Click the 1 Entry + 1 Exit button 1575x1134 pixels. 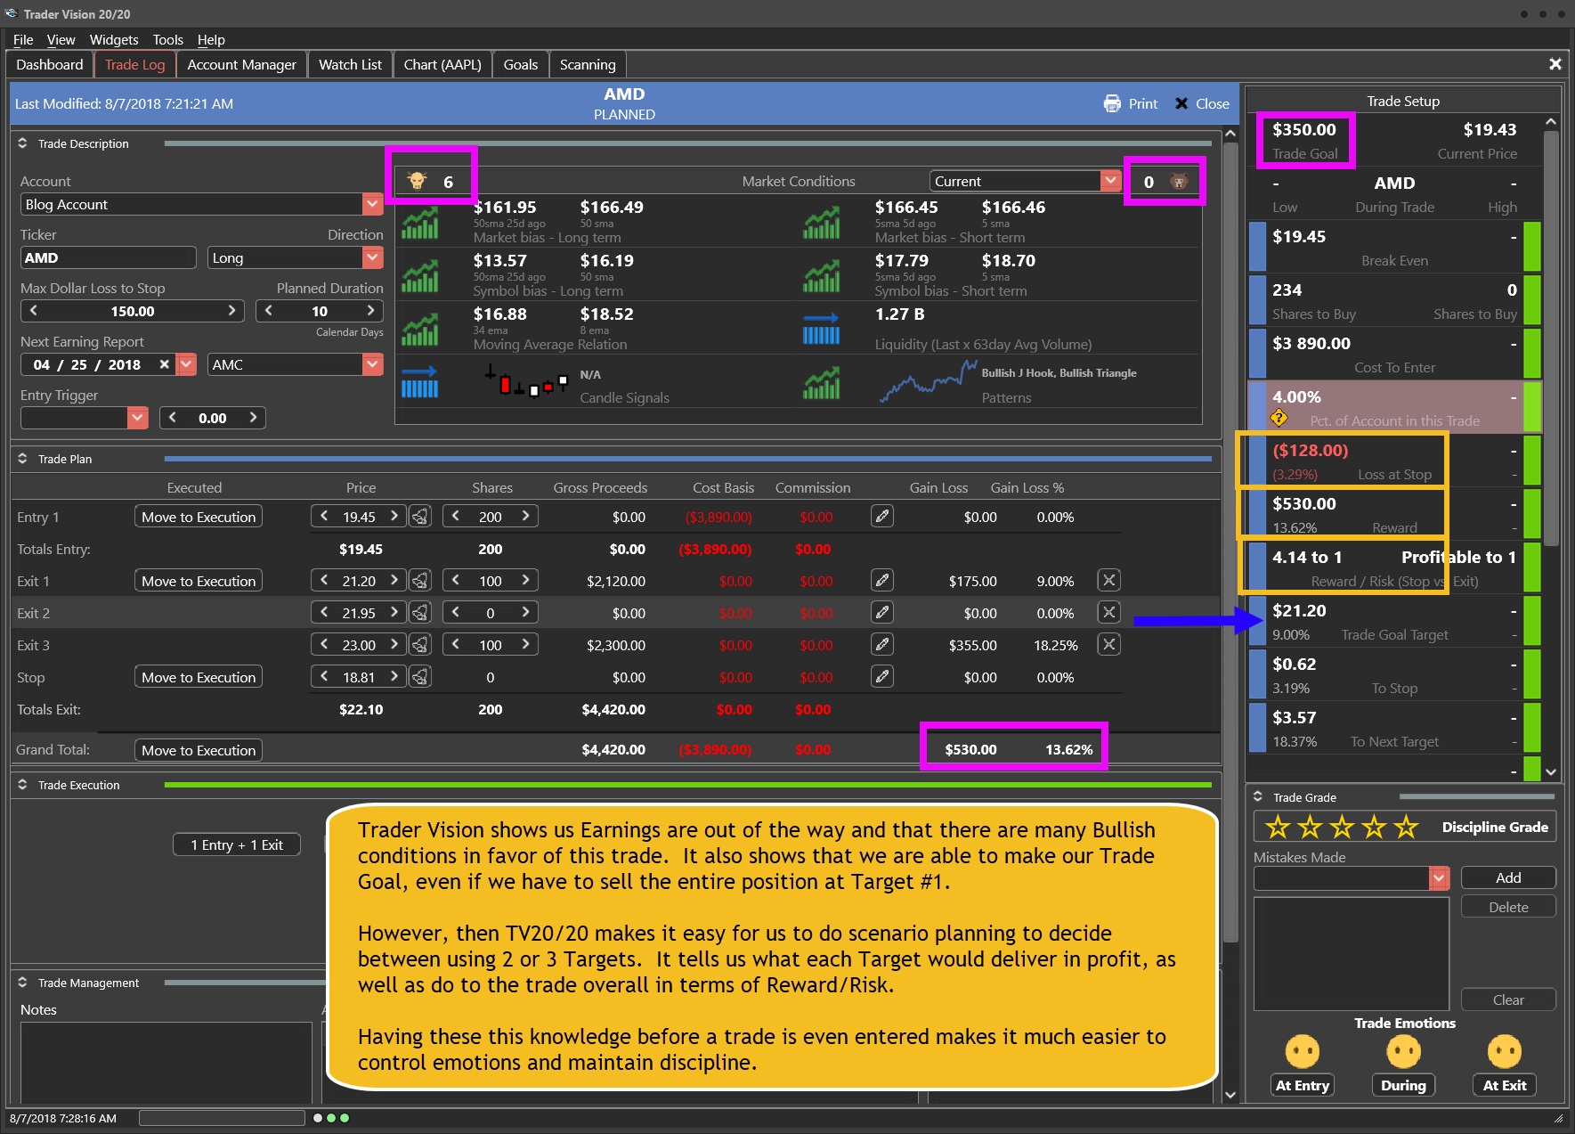[237, 844]
